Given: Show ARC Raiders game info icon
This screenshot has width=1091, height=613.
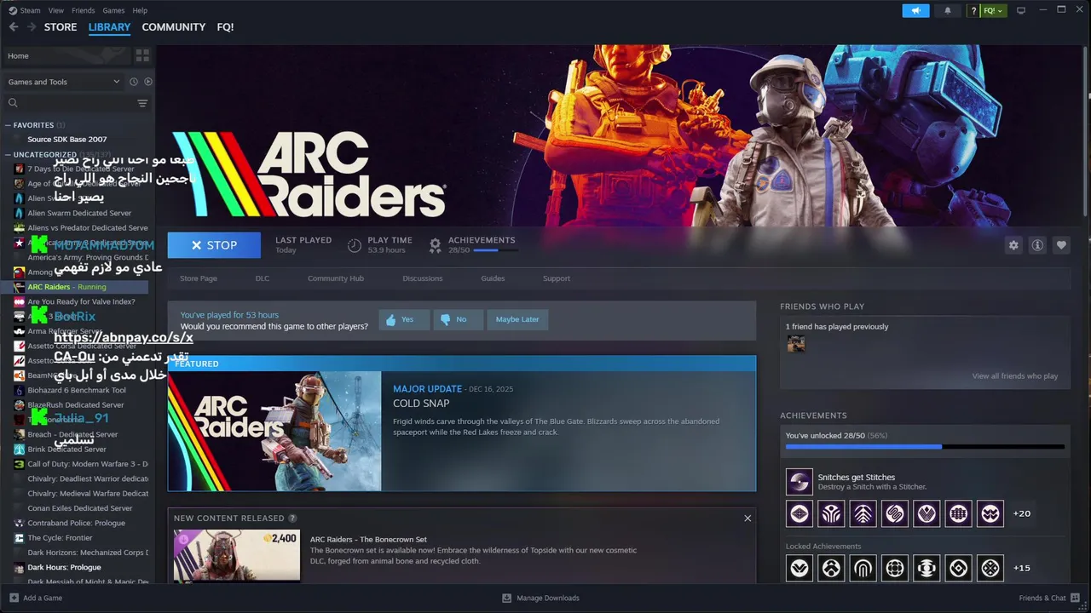Looking at the screenshot, I should click(1037, 245).
